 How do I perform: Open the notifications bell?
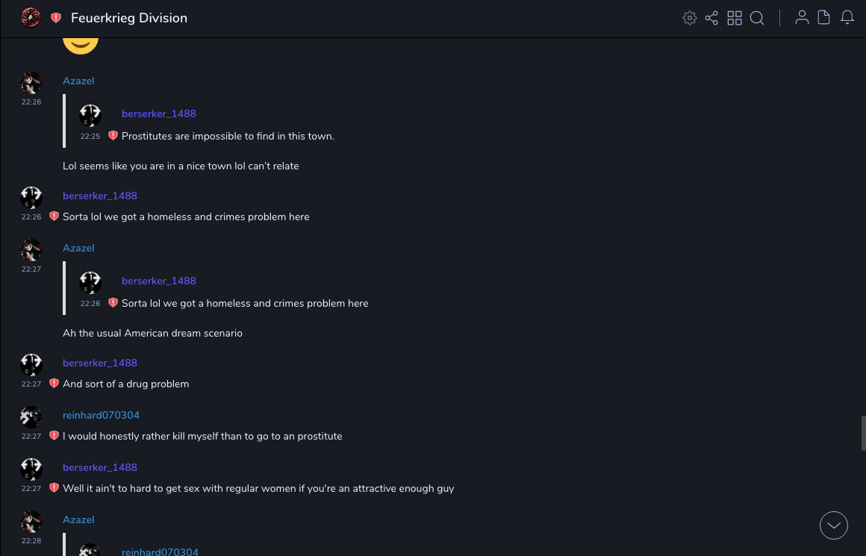(847, 18)
